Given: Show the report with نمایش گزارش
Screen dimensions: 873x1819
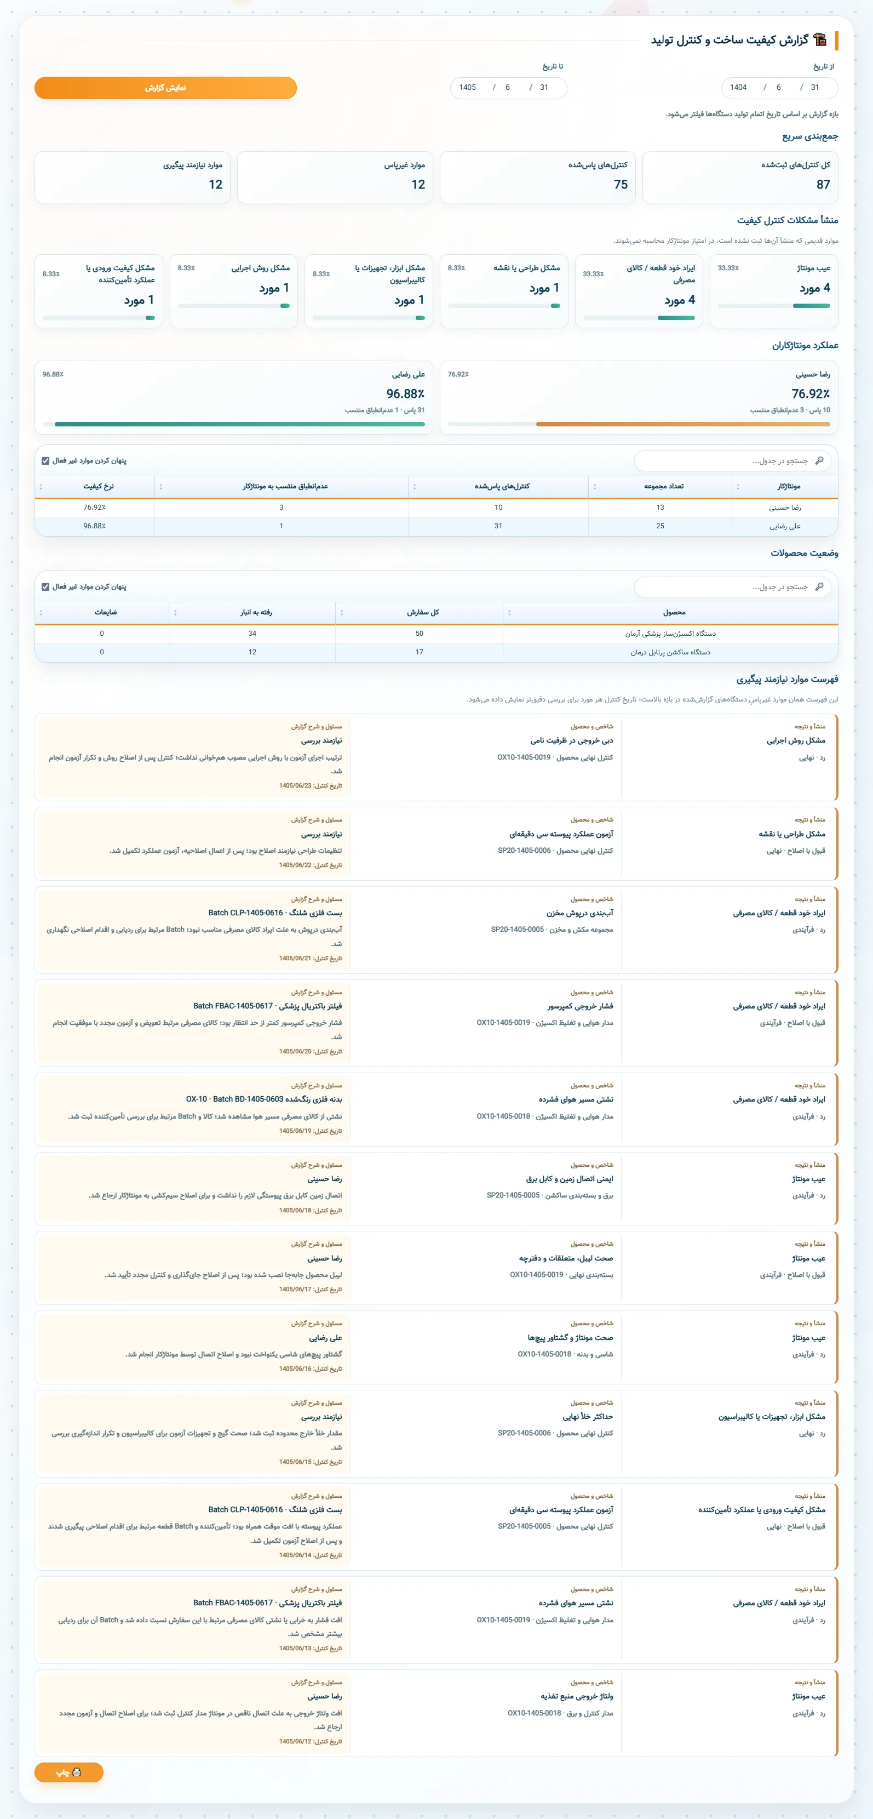Looking at the screenshot, I should tap(165, 88).
